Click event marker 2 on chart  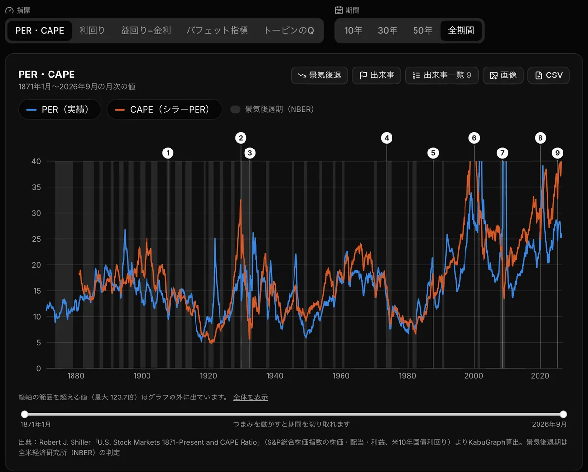[240, 138]
